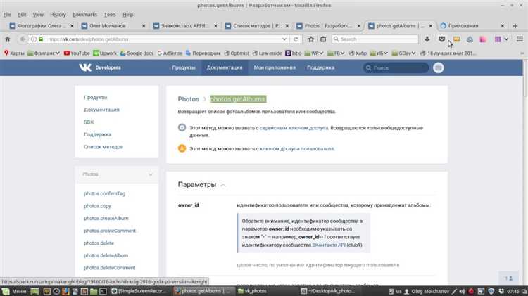528x296 pixels.
Task: Open the Карты bookmark
Action: (x=14, y=53)
